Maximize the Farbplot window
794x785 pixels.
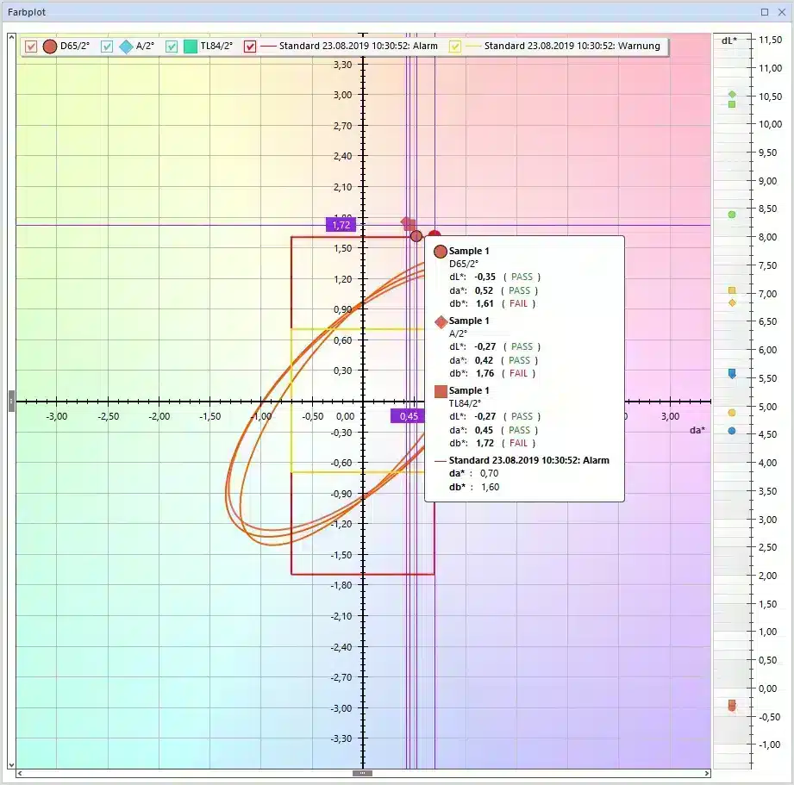(x=765, y=12)
